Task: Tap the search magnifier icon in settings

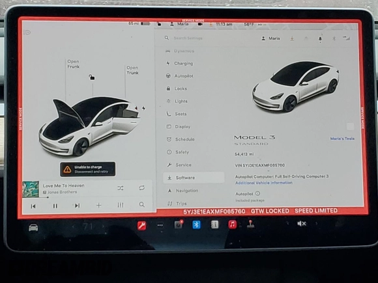Action: click(x=167, y=38)
